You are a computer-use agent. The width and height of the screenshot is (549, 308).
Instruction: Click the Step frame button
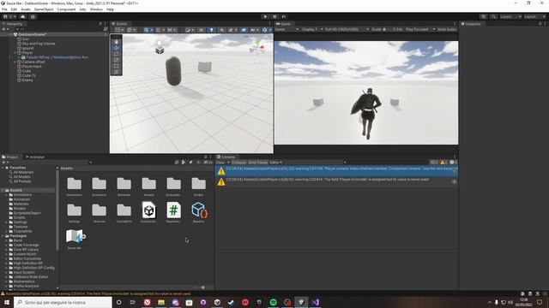[x=284, y=16]
